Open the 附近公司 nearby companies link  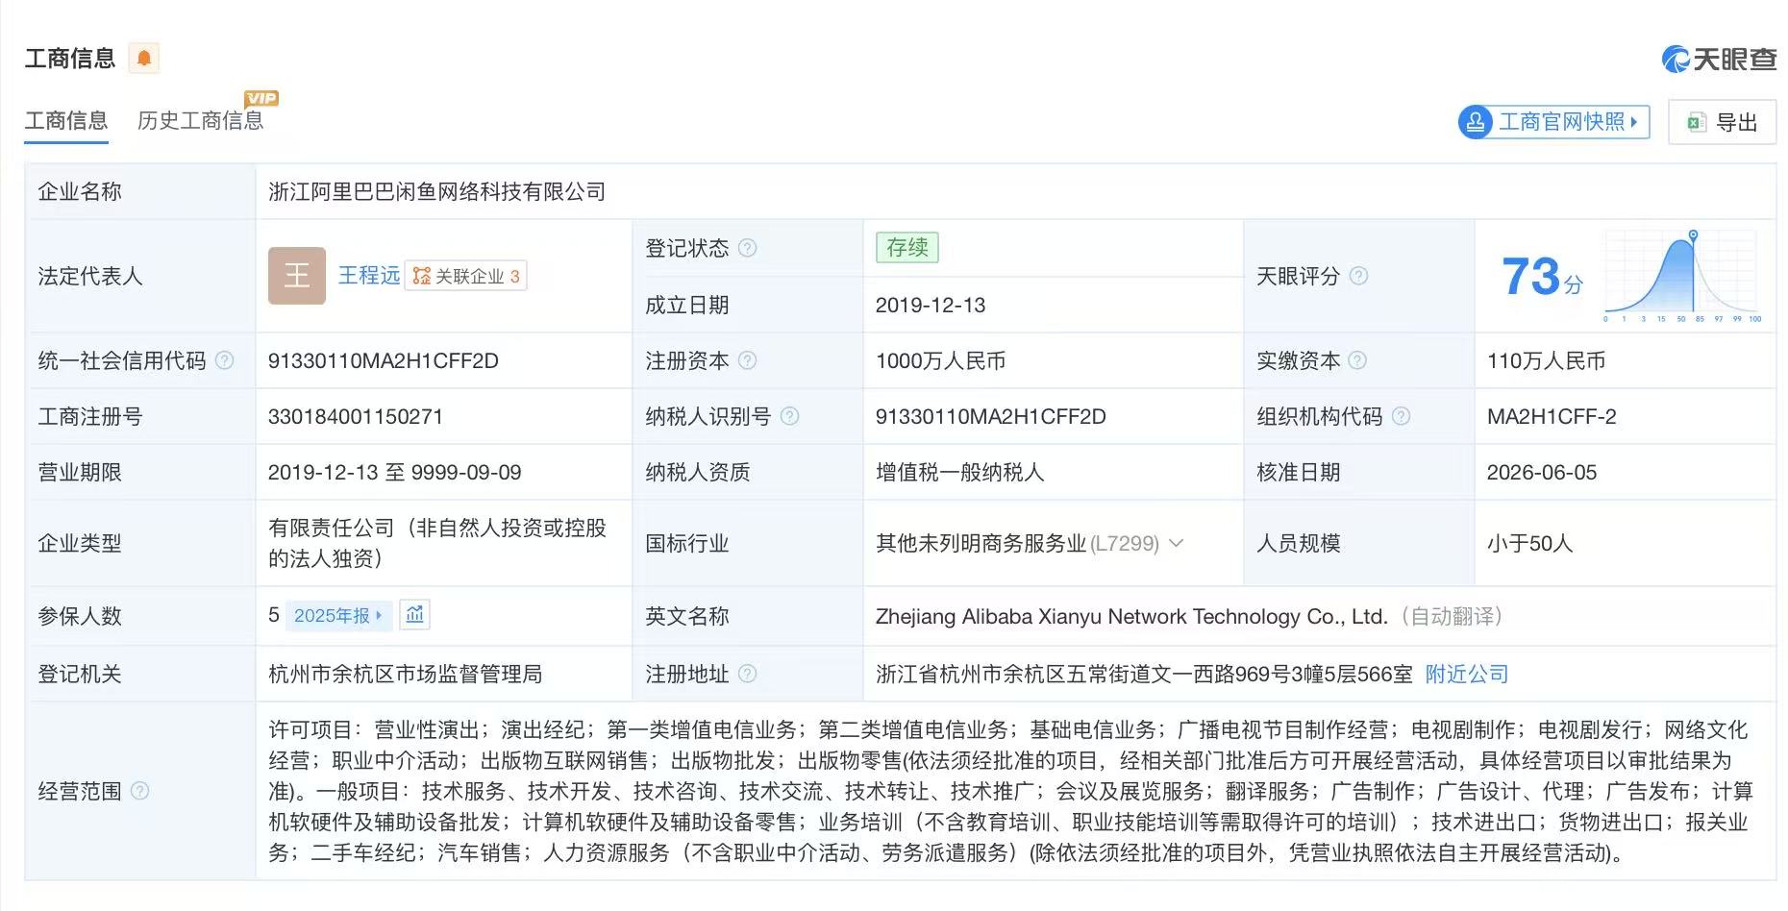click(1467, 674)
